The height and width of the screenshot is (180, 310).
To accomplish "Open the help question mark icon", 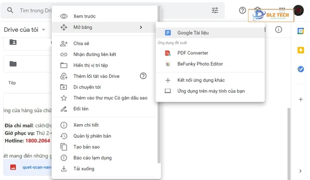I will coord(242,10).
